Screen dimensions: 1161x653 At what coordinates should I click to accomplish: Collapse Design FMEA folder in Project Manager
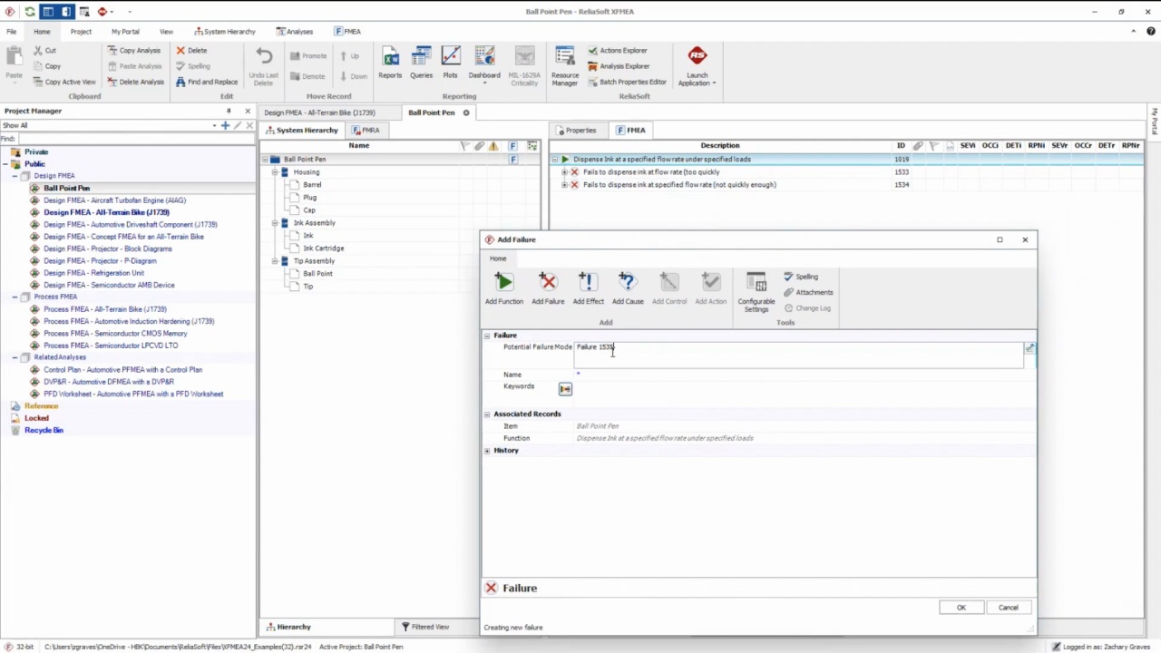(15, 176)
